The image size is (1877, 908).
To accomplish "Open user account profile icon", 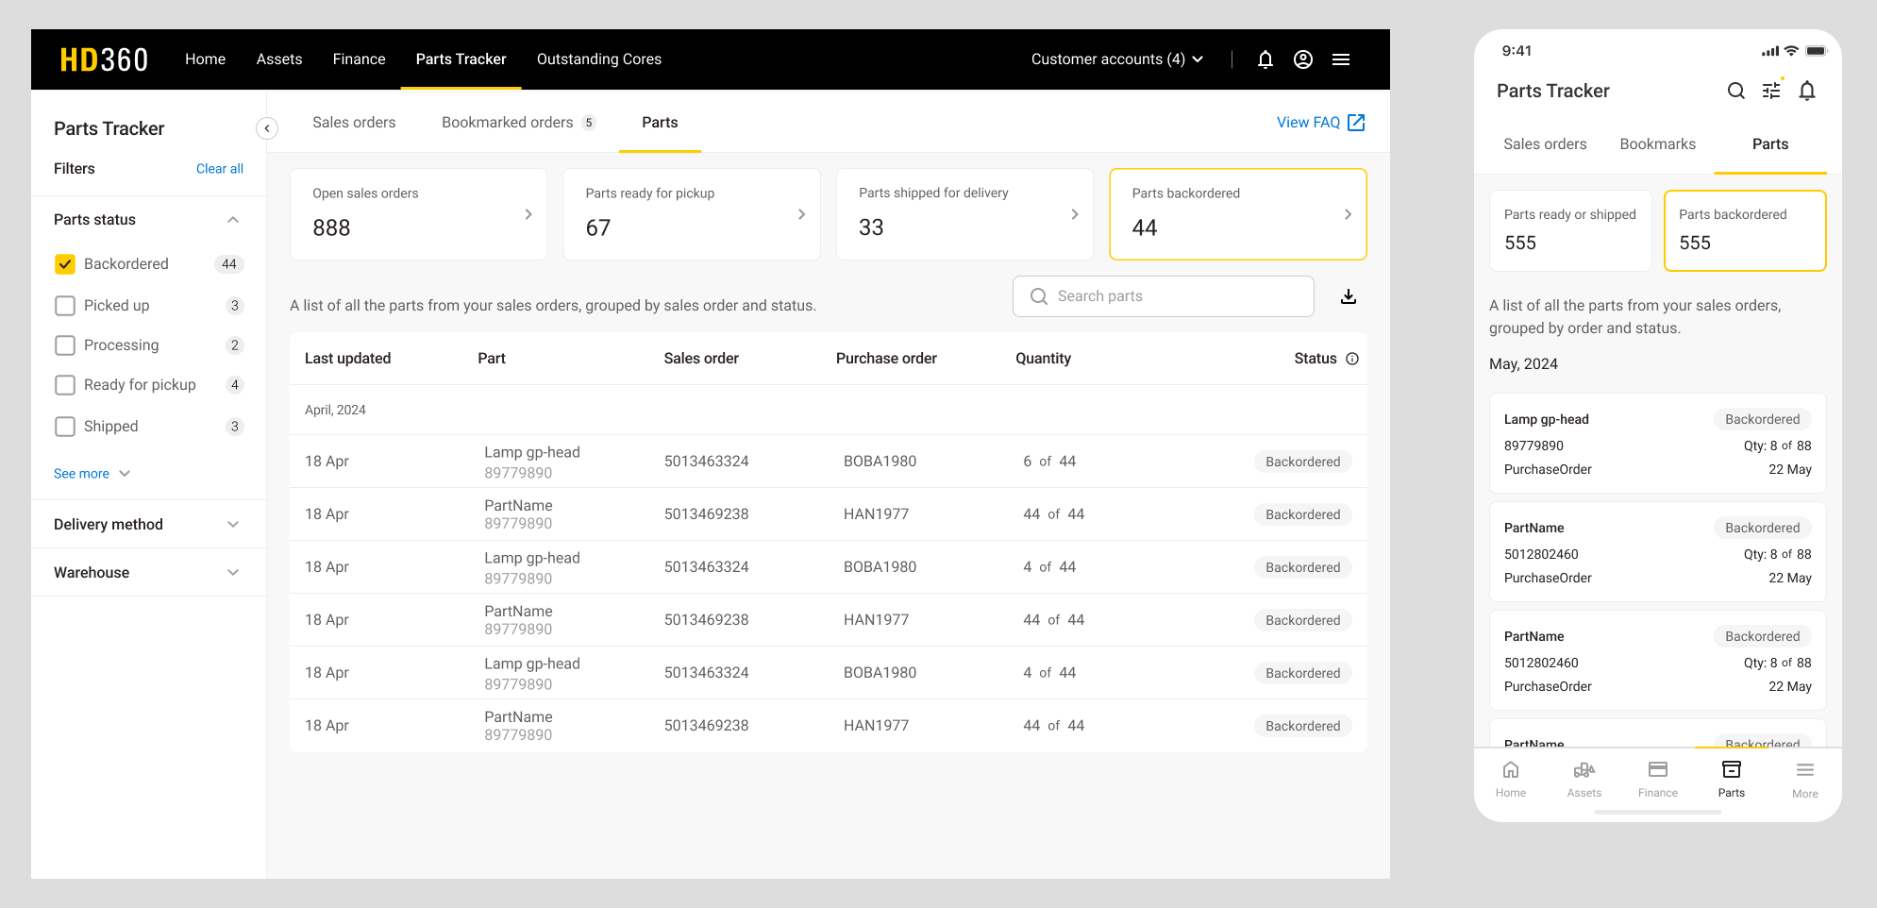I will click(1303, 59).
